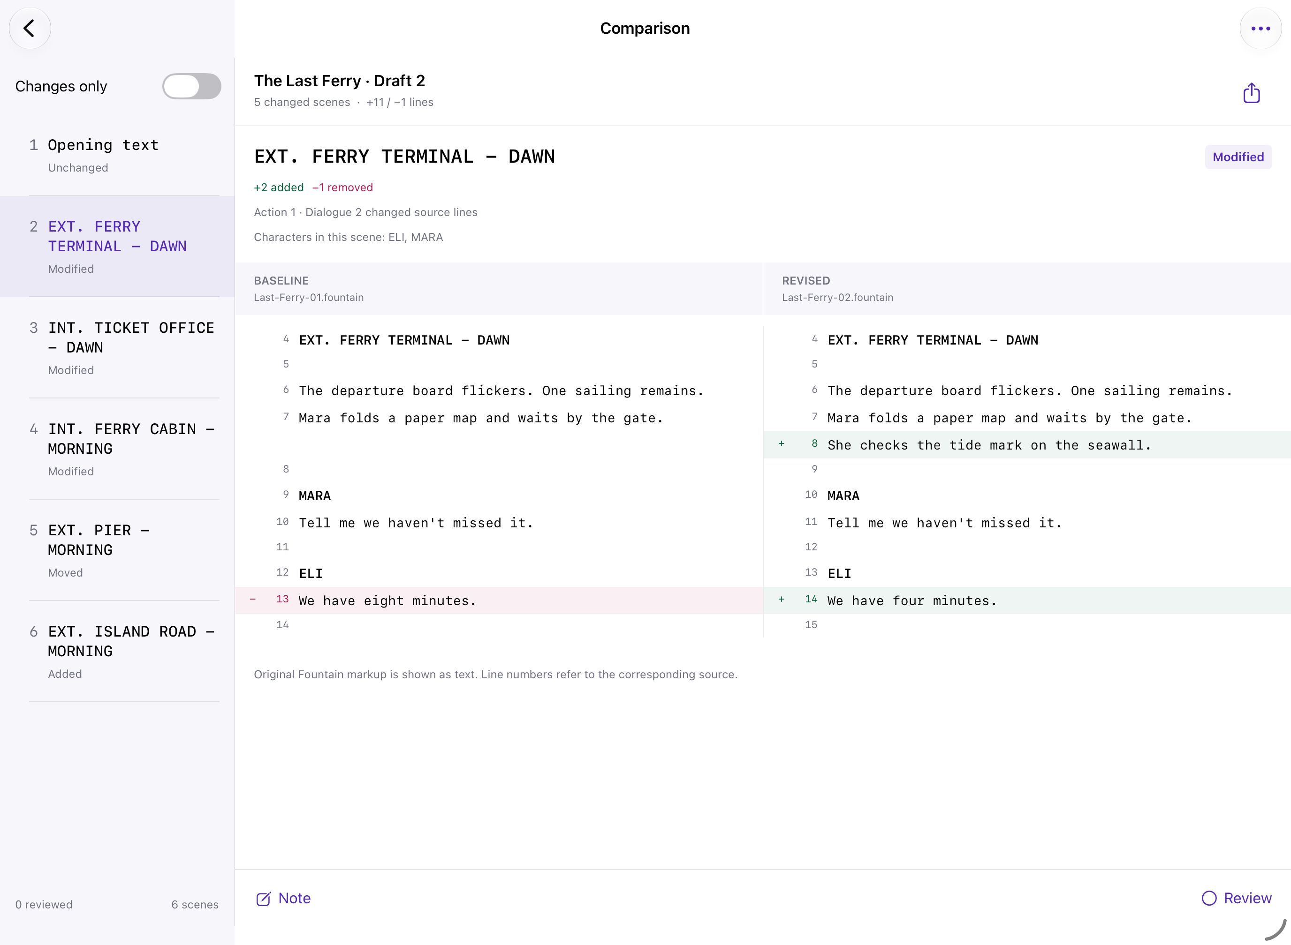Click the Review circle button

[x=1237, y=898]
